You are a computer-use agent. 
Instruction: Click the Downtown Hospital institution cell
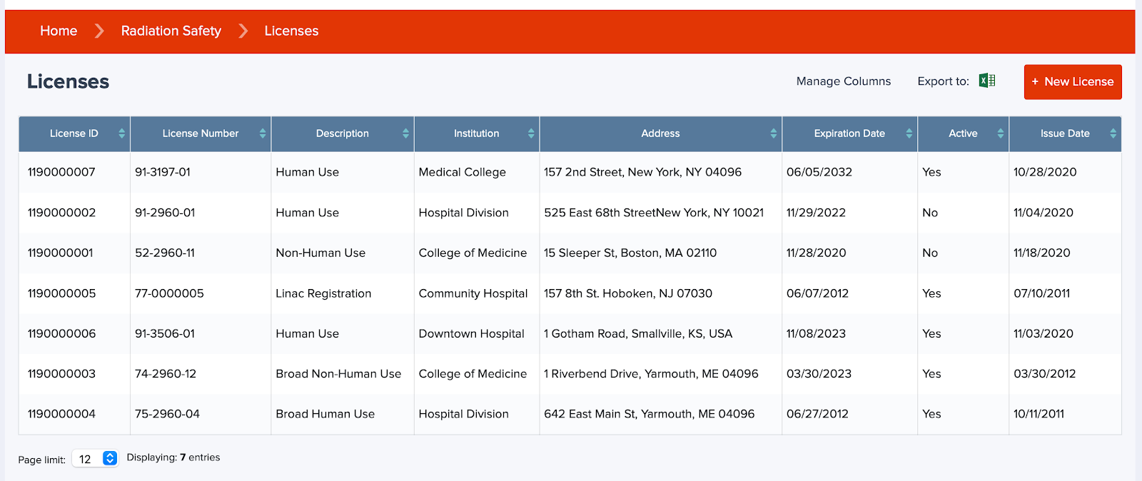[471, 333]
